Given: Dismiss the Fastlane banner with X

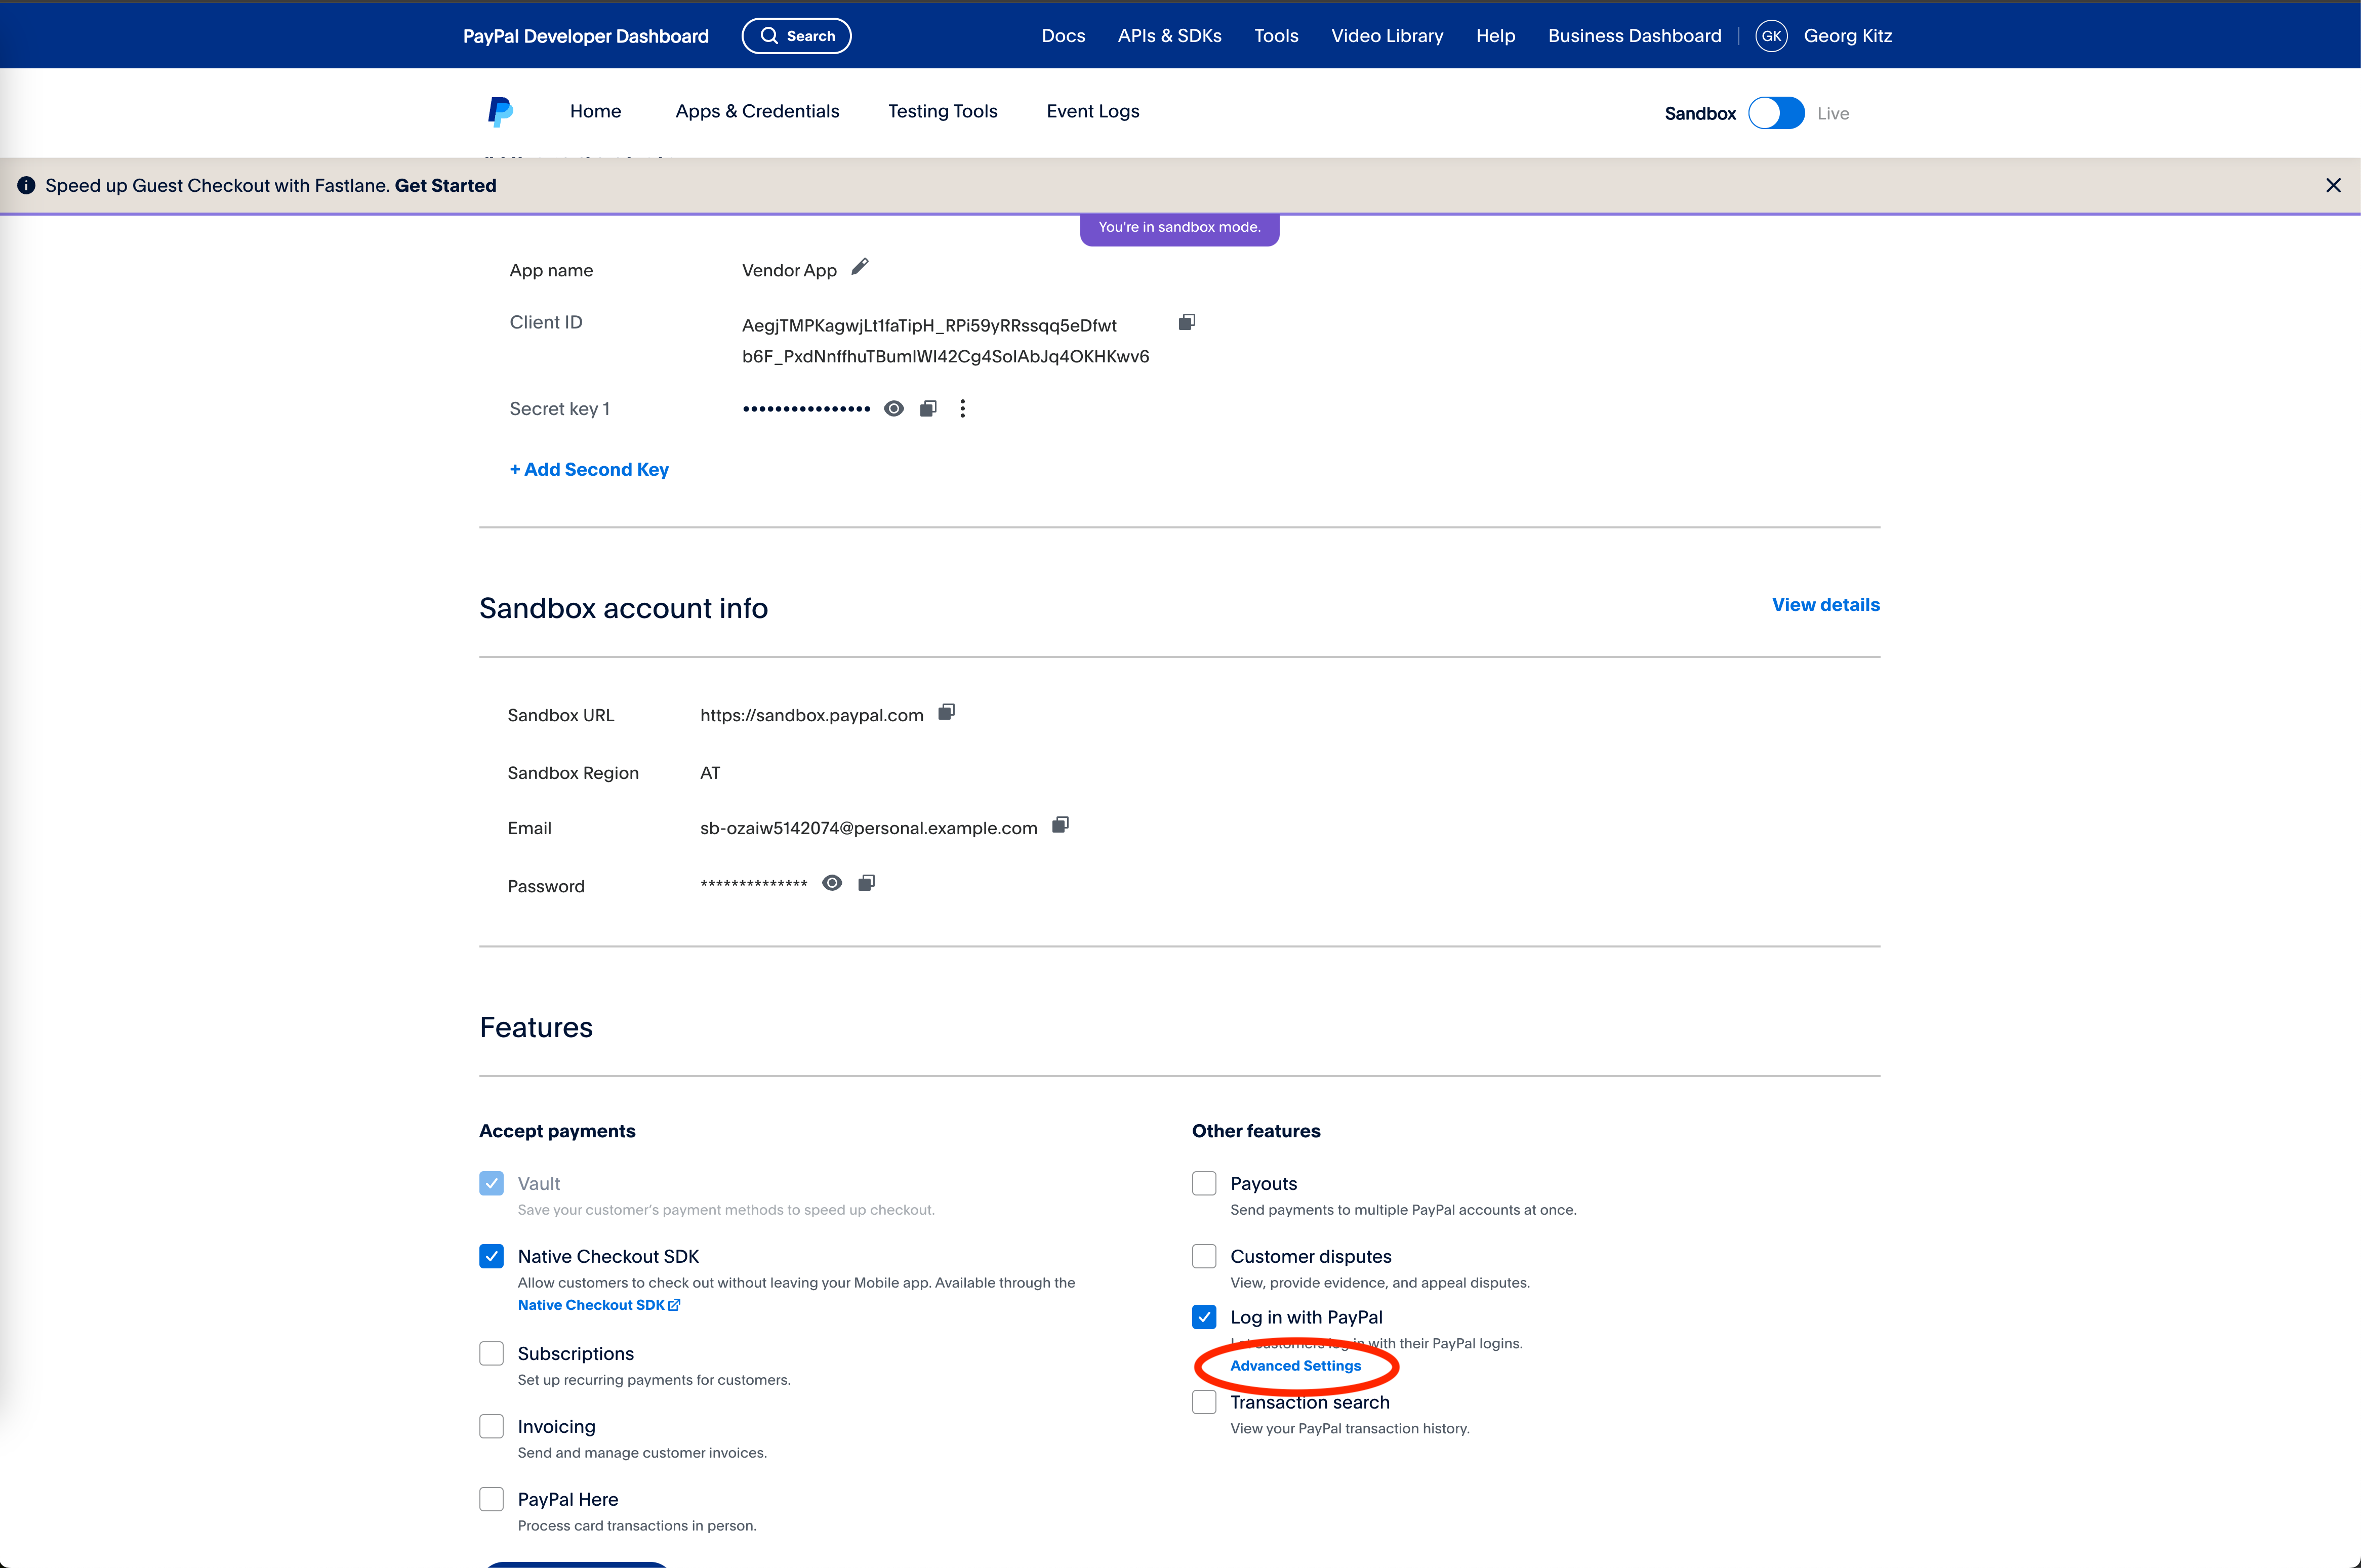Looking at the screenshot, I should click(2333, 186).
